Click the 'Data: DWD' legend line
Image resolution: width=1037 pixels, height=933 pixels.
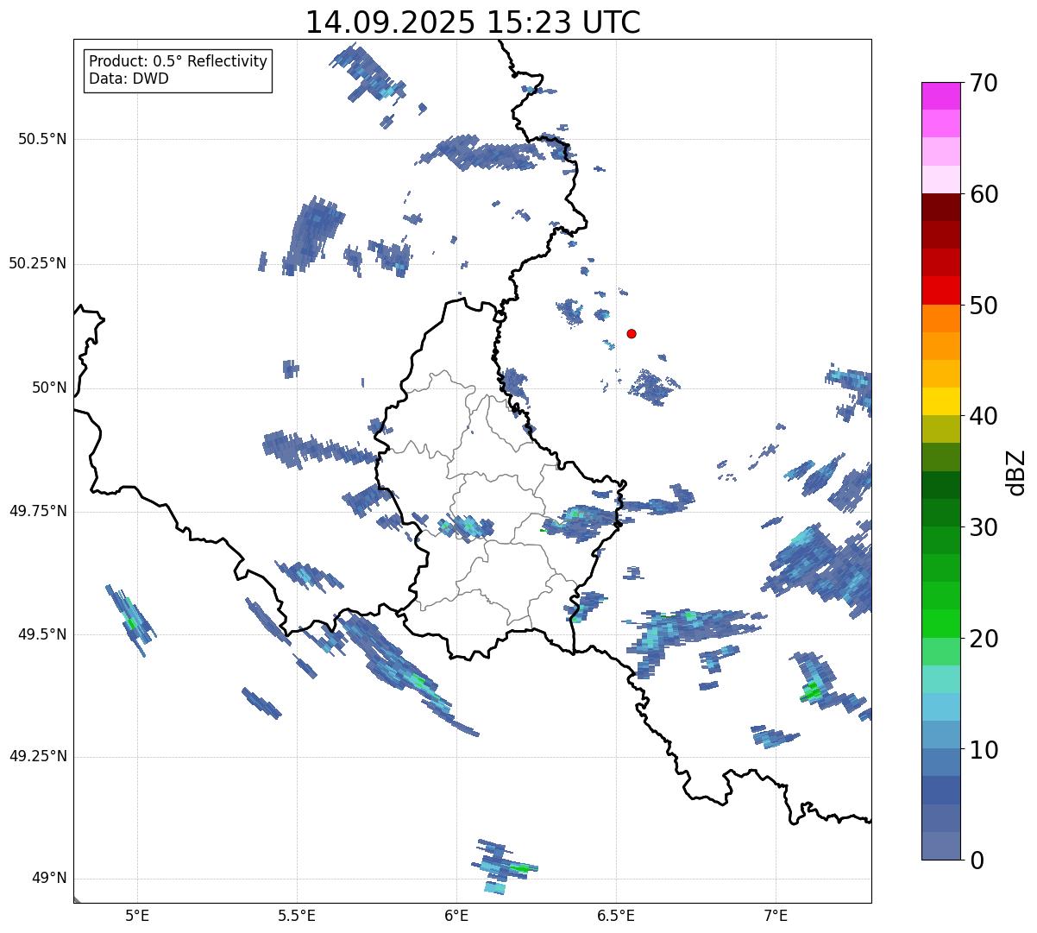click(x=129, y=79)
